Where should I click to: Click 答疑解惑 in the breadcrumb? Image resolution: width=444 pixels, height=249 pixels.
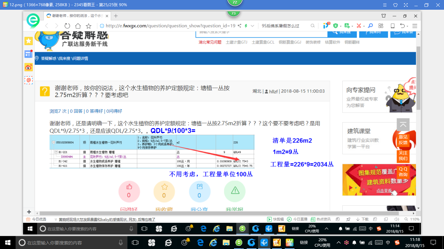(48, 58)
